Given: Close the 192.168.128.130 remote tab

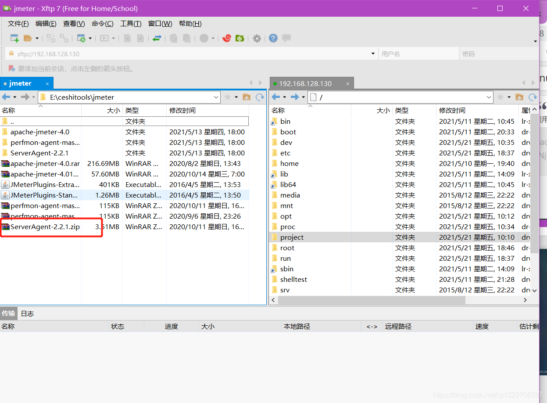Looking at the screenshot, I should [x=347, y=83].
